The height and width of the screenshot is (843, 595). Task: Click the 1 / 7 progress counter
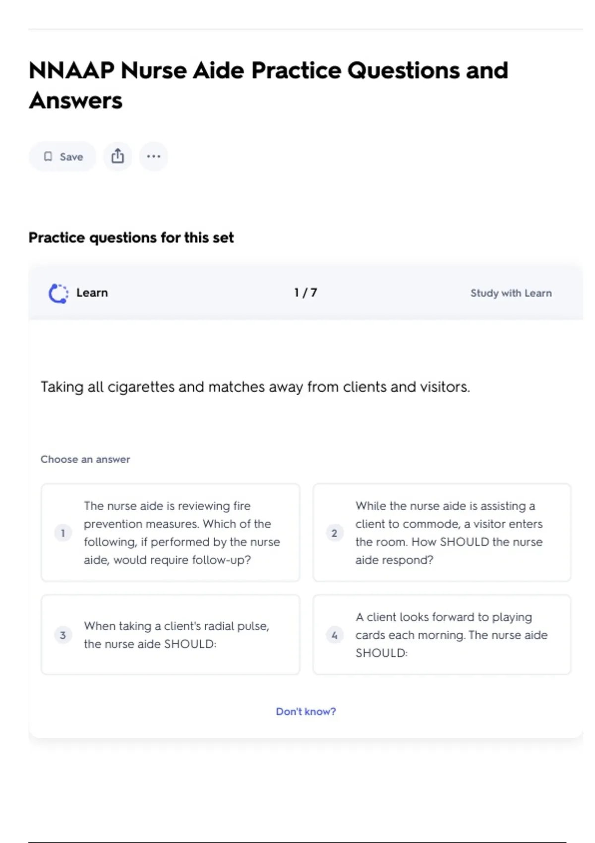click(305, 293)
